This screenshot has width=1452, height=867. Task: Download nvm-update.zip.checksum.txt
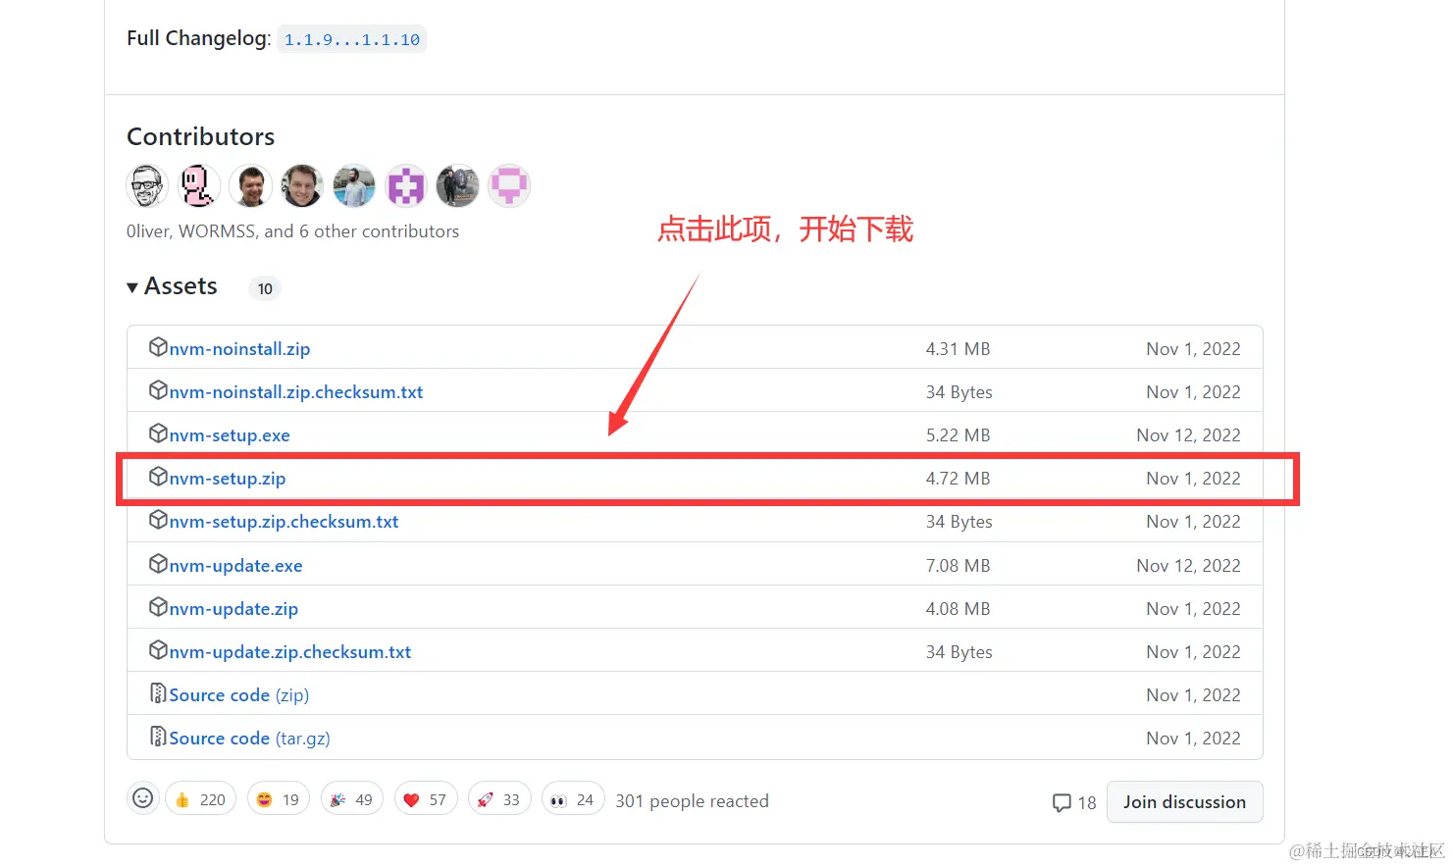click(289, 652)
